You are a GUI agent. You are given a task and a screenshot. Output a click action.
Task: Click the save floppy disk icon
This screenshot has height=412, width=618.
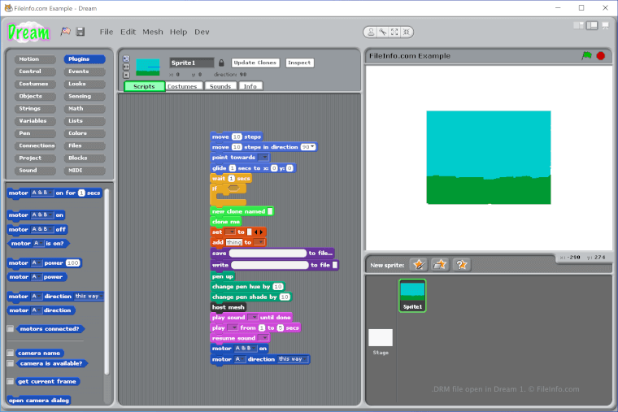pos(80,32)
